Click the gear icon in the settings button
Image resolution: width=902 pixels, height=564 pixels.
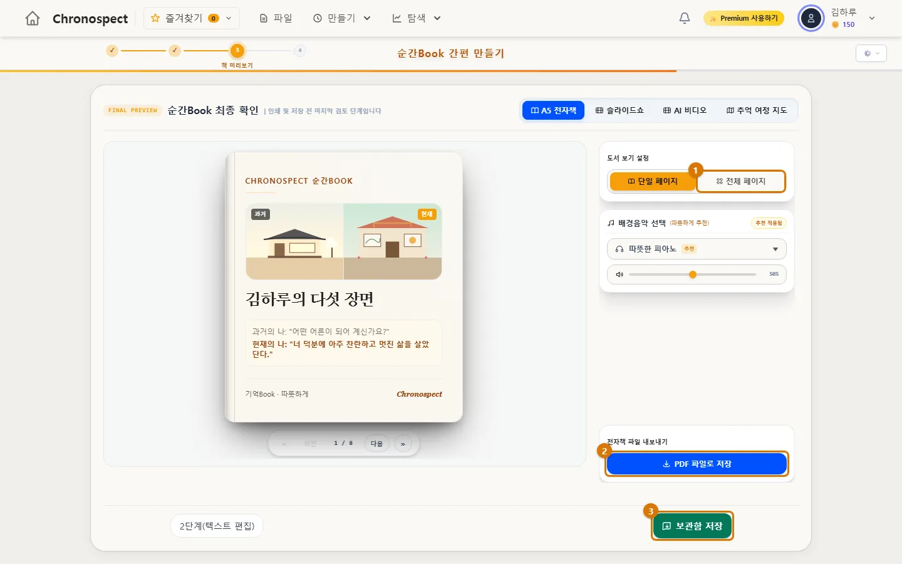[x=868, y=53]
